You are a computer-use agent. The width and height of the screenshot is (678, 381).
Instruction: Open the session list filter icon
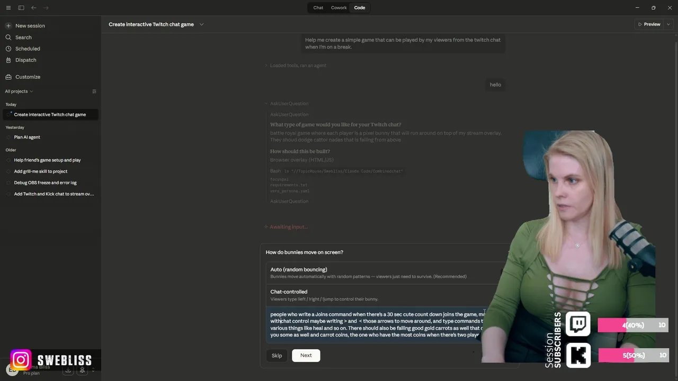point(94,92)
